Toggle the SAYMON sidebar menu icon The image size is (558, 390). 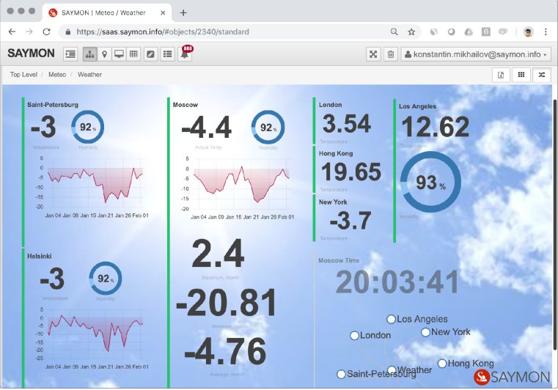pos(70,54)
